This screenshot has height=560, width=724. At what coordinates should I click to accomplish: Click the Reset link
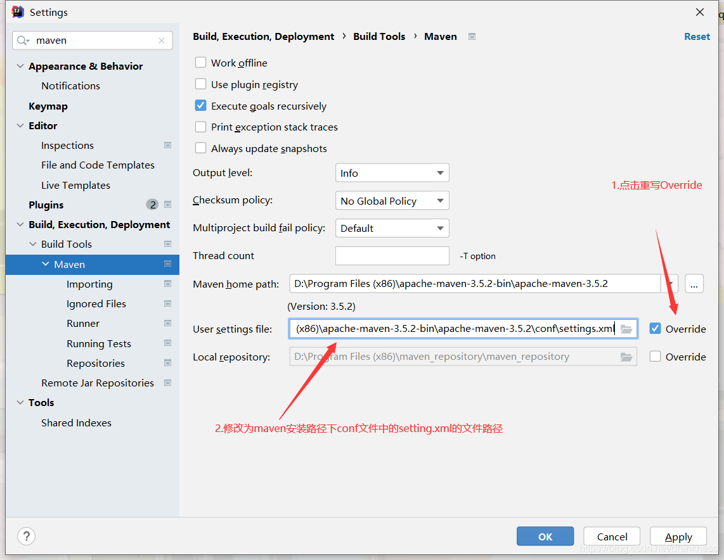(x=697, y=37)
